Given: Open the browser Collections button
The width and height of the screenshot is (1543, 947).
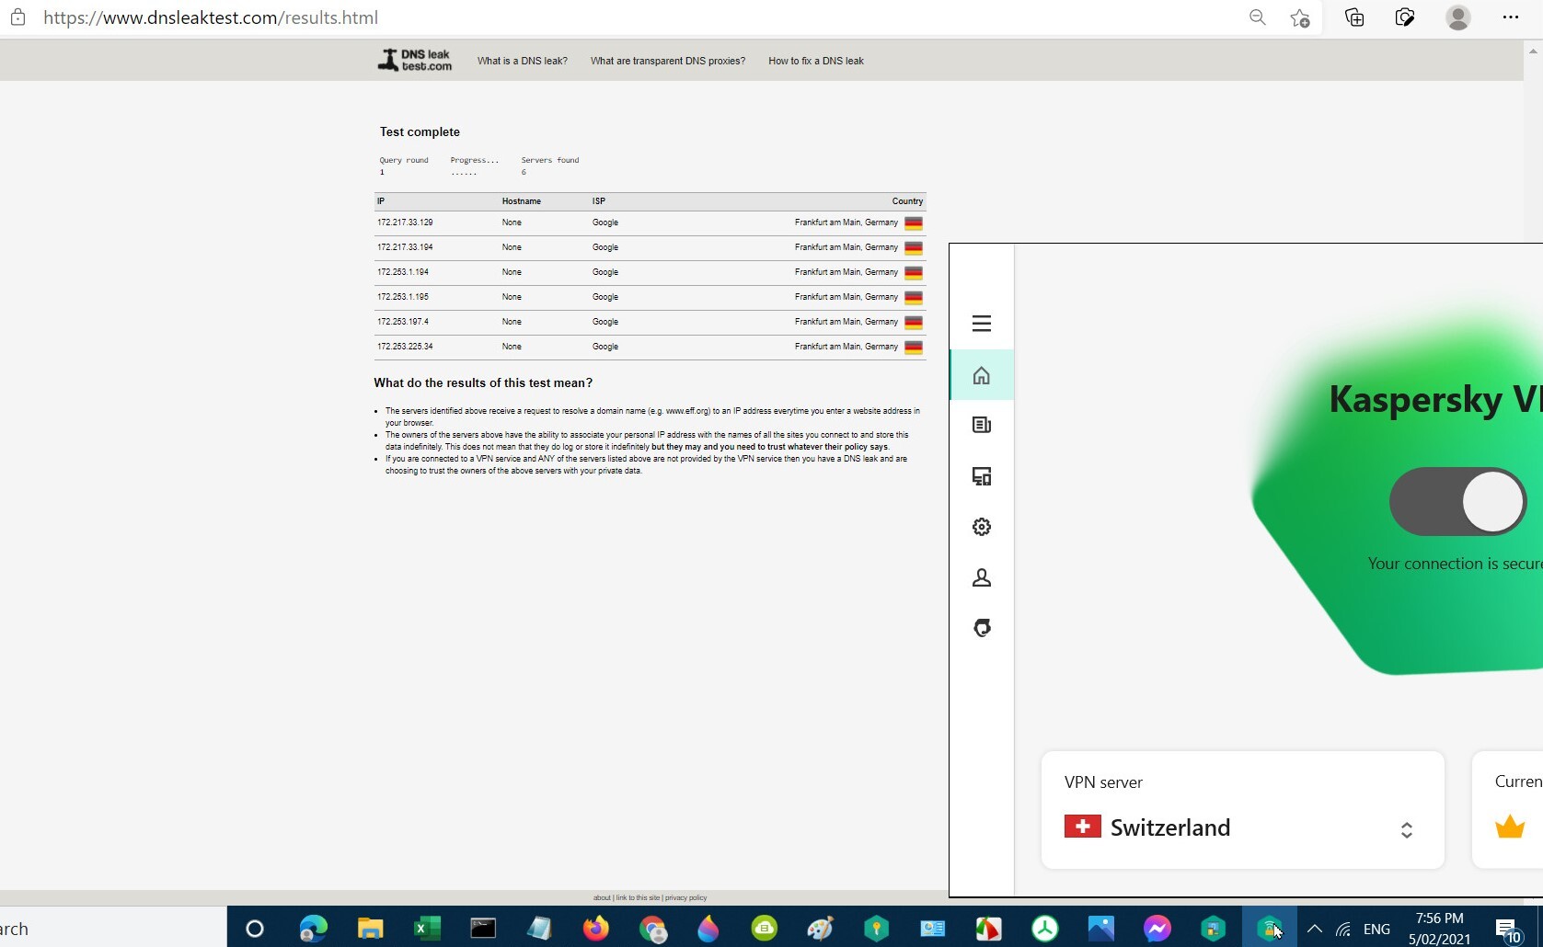Looking at the screenshot, I should tap(1354, 17).
